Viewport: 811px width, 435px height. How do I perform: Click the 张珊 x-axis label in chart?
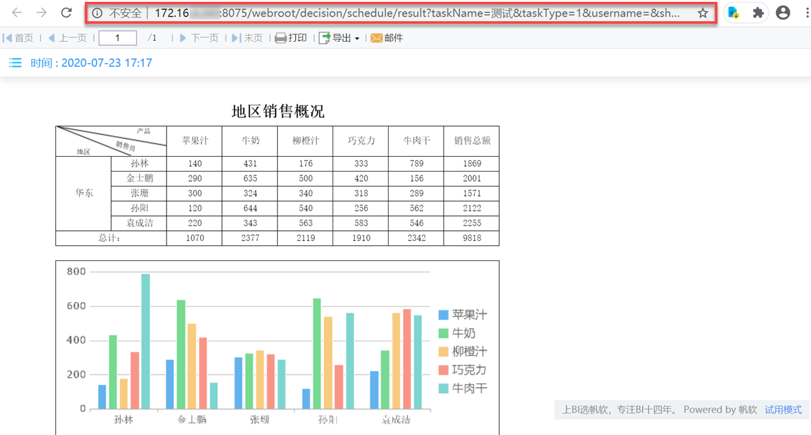coord(260,420)
